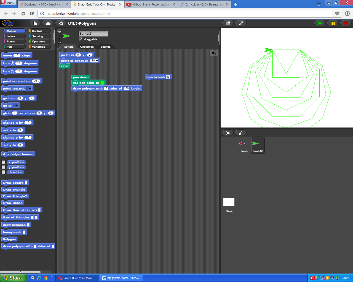
Task: Open a new browser tab
Action: pos(235,4)
